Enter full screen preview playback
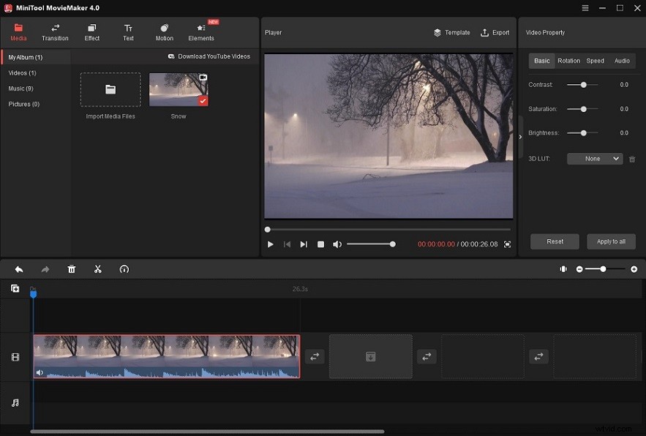Image resolution: width=646 pixels, height=436 pixels. 508,244
